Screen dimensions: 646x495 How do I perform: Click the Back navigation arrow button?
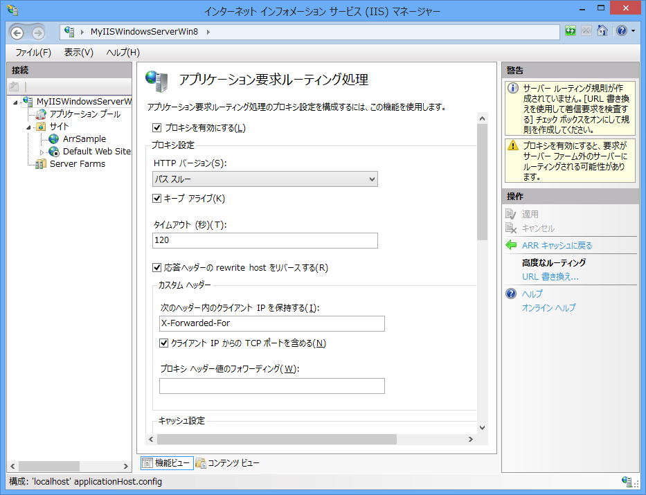tap(17, 33)
